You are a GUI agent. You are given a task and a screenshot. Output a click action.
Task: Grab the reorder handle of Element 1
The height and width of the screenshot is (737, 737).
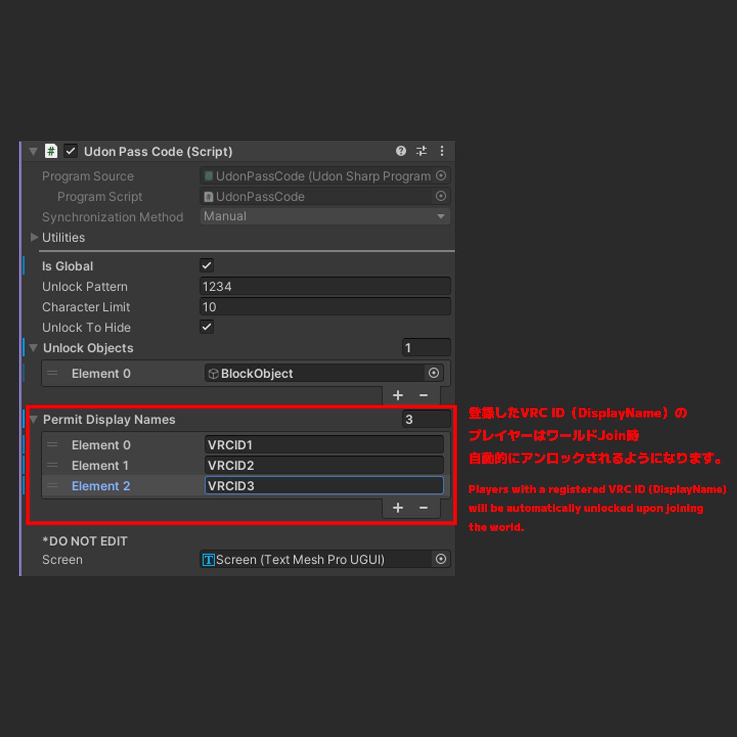click(53, 465)
